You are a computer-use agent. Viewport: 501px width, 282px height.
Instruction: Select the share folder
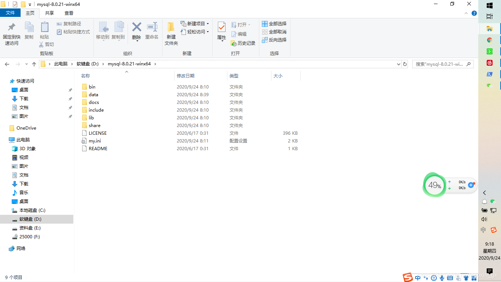[x=95, y=126]
